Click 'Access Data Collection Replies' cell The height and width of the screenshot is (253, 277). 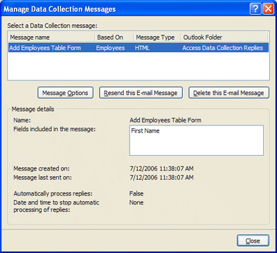223,48
